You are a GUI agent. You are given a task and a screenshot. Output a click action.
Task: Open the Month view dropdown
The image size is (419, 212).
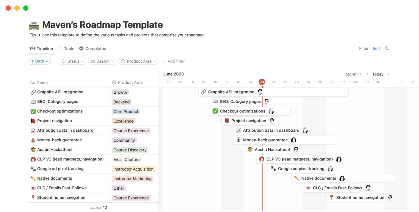click(x=353, y=74)
